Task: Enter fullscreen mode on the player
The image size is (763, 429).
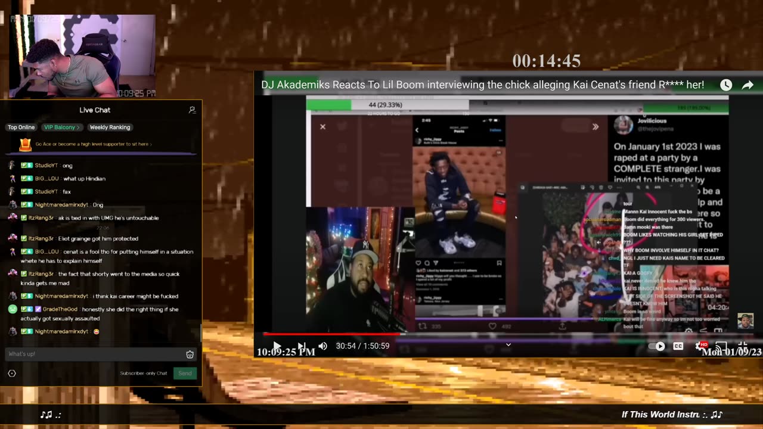Action: [x=743, y=345]
